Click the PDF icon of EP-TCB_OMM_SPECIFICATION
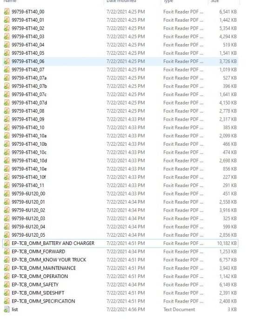The image size is (279, 330). coord(7,301)
